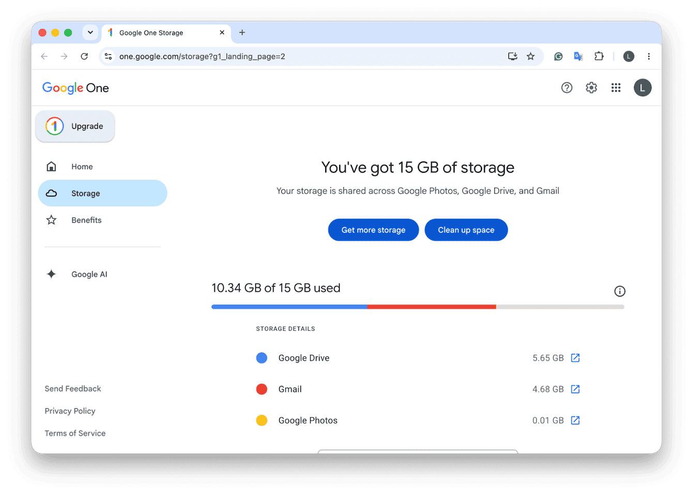Click the Google Photos row label
The height and width of the screenshot is (495, 693).
308,421
